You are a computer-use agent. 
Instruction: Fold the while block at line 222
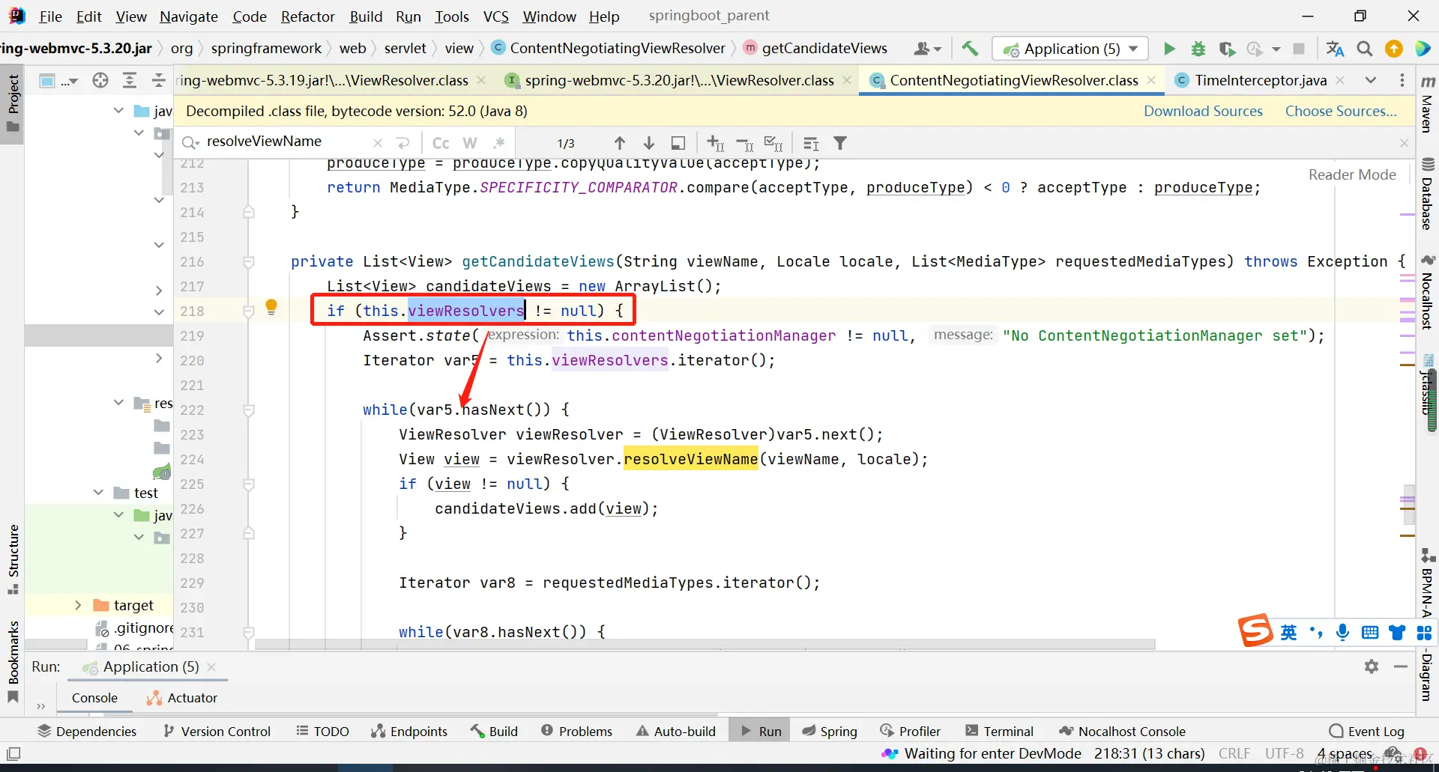(x=249, y=410)
